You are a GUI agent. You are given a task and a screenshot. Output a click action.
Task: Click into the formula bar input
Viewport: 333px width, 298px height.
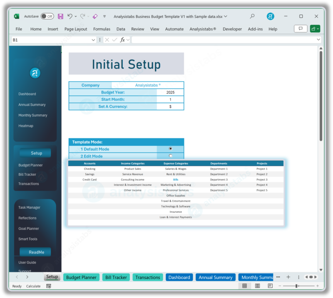(224, 40)
